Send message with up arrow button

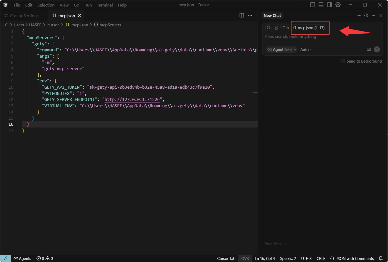(x=377, y=50)
